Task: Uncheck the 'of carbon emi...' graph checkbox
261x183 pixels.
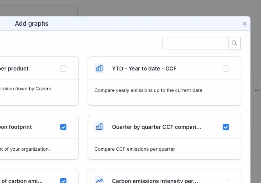Action: coord(63,180)
